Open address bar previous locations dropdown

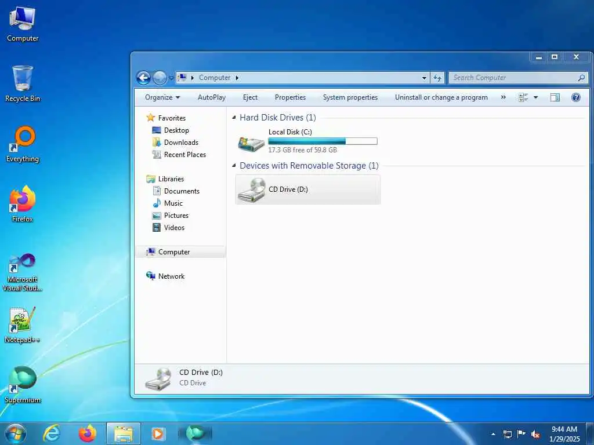[x=424, y=78]
